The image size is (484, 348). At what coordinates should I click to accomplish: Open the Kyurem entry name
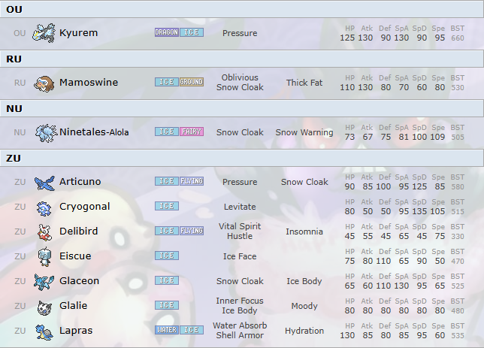(x=78, y=33)
